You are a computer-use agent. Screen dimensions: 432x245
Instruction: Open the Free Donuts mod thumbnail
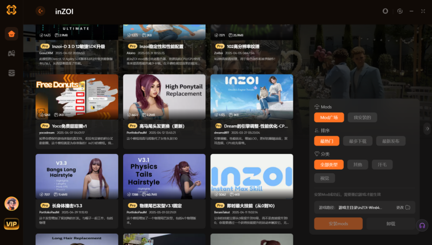tap(77, 97)
